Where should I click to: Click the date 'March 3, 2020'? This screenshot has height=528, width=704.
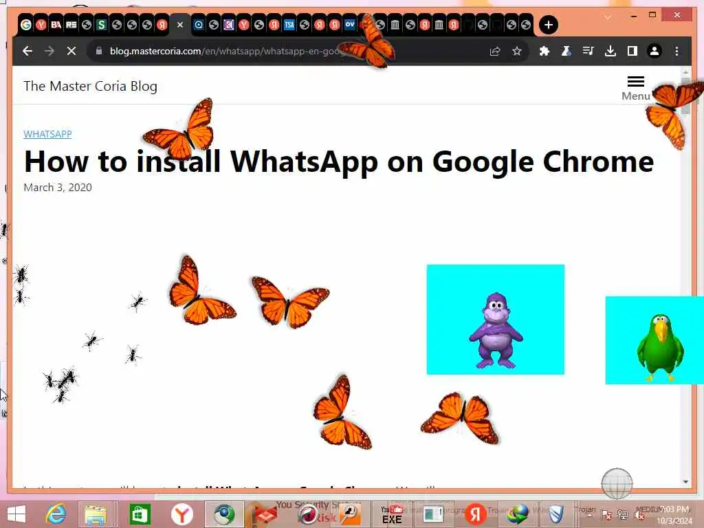pos(58,187)
